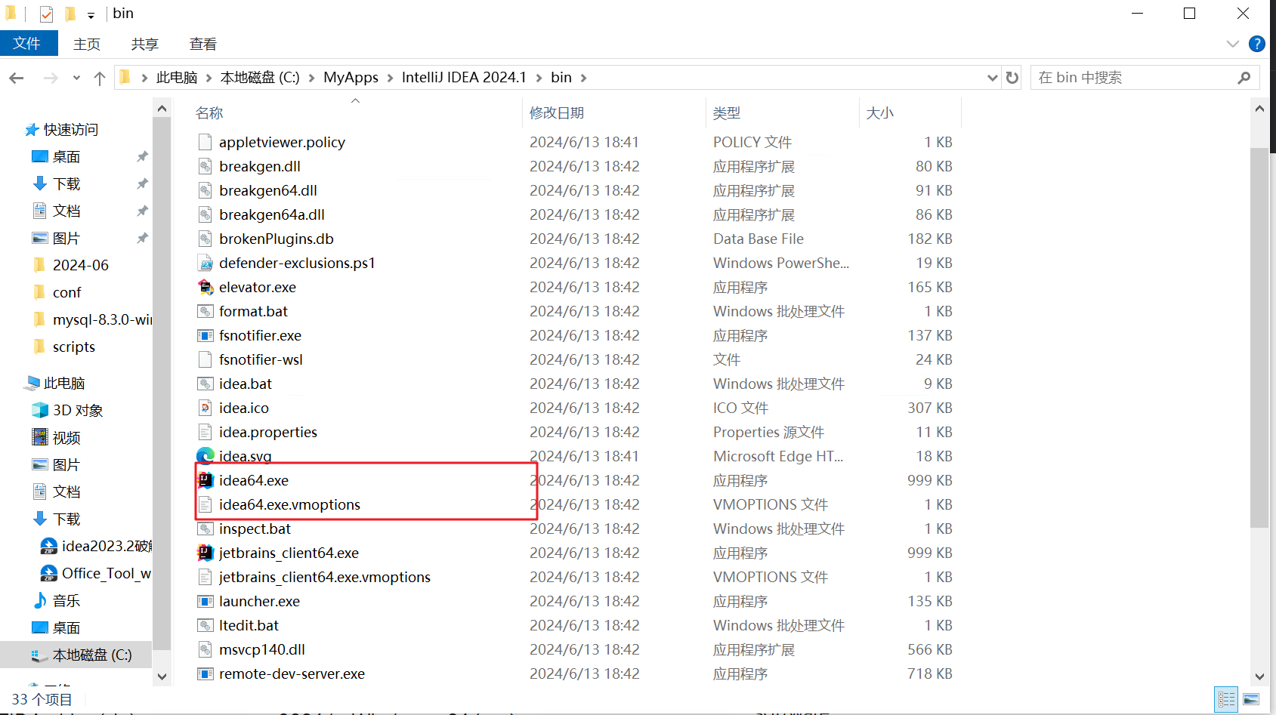1276x715 pixels.
Task: Click the elevator.exe file icon
Action: click(x=205, y=287)
